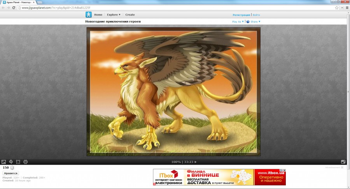The width and height of the screenshot is (350, 189).
Task: Click the 100% | 33:23 progress text
Action: pos(182,162)
